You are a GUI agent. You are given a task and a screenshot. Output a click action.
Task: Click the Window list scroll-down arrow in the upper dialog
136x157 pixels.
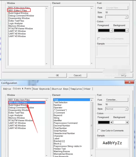[x=46, y=63]
